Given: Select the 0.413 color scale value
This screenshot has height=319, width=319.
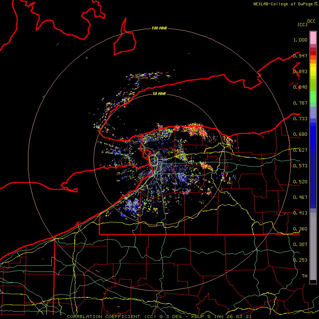Looking at the screenshot, I should 300,213.
